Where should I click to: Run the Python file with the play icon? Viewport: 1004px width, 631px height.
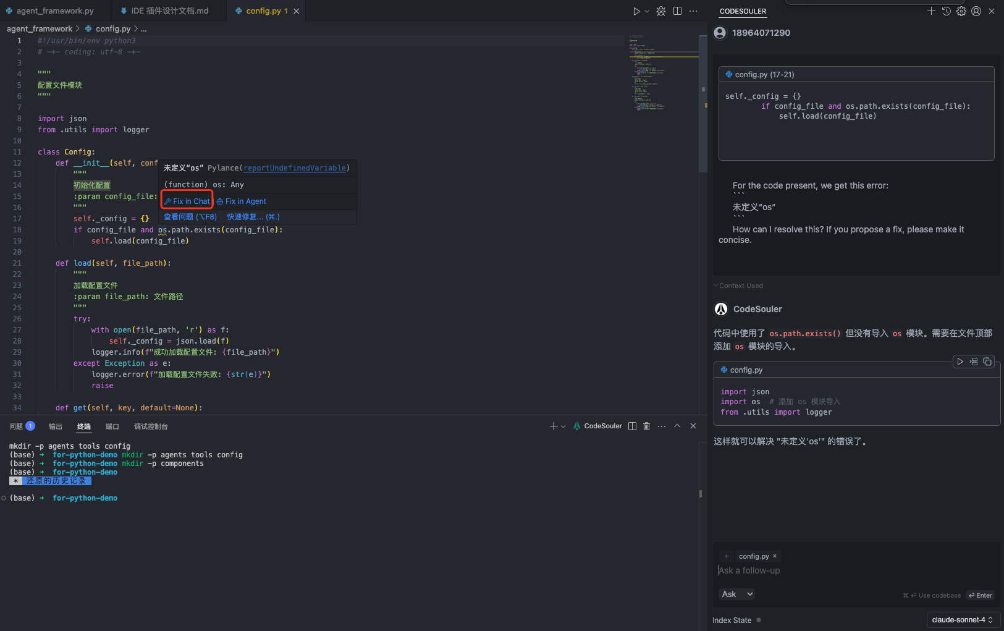point(636,11)
